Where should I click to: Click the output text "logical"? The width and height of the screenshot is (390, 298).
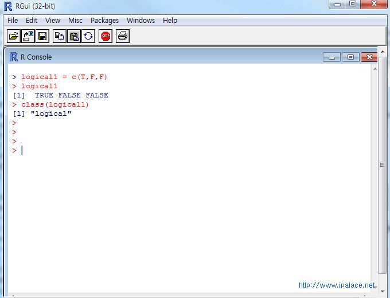pyautogui.click(x=51, y=113)
